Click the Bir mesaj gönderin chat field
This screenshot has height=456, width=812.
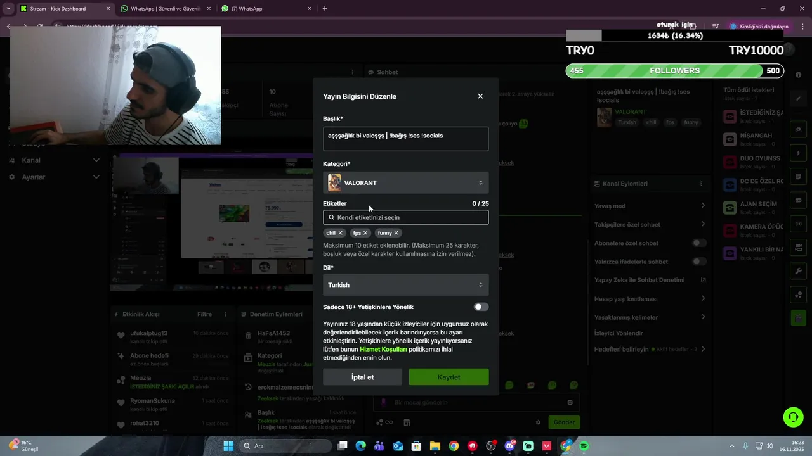[476, 402]
